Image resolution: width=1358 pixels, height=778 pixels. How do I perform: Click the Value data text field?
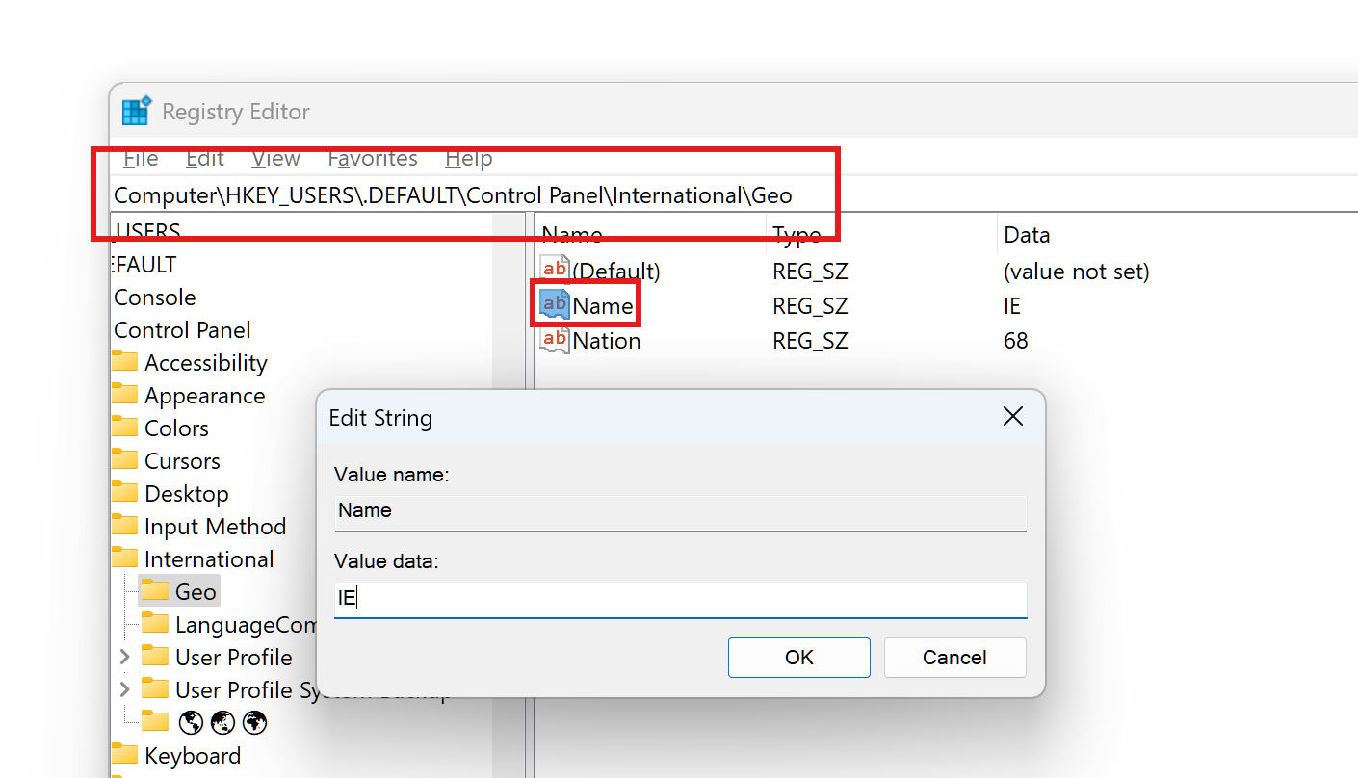(x=679, y=599)
